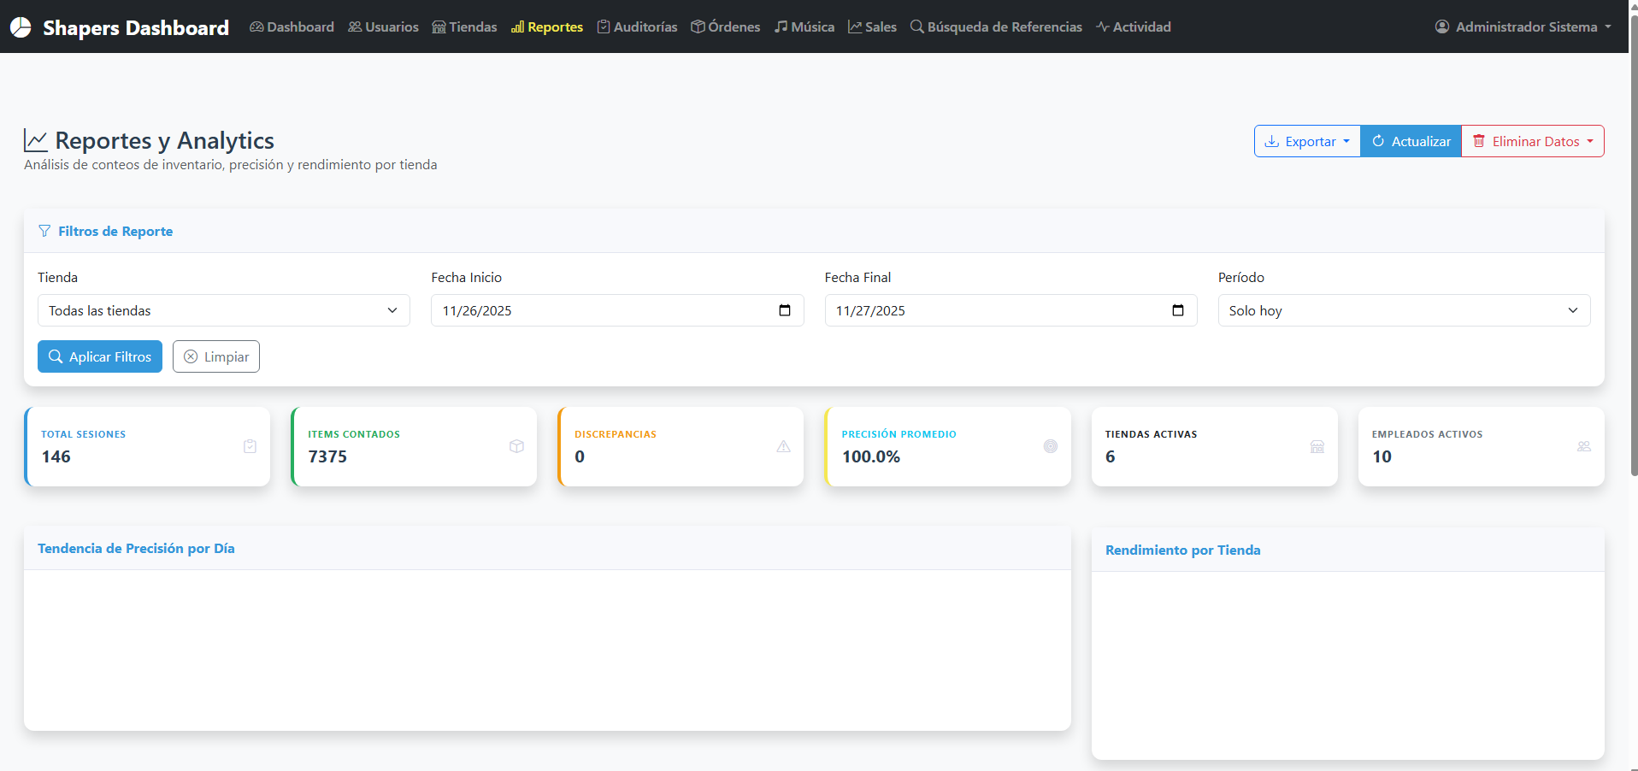Viewport: 1638px width, 771px height.
Task: Click the calendar icon in Fecha Inicio
Action: click(x=784, y=310)
